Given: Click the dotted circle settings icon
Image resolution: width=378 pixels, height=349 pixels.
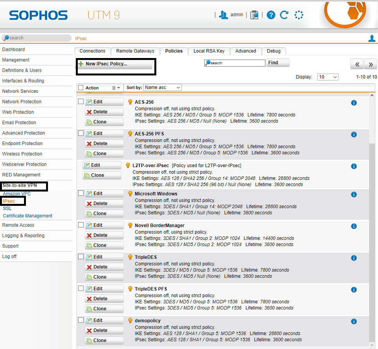Looking at the screenshot, I should pyautogui.click(x=299, y=15).
